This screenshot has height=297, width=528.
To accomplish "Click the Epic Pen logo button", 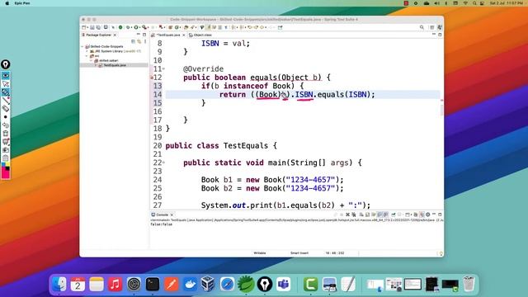I will pos(6,64).
